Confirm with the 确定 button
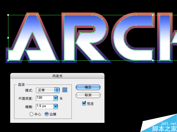Image resolution: width=177 pixels, height=132 pixels. [x=88, y=87]
